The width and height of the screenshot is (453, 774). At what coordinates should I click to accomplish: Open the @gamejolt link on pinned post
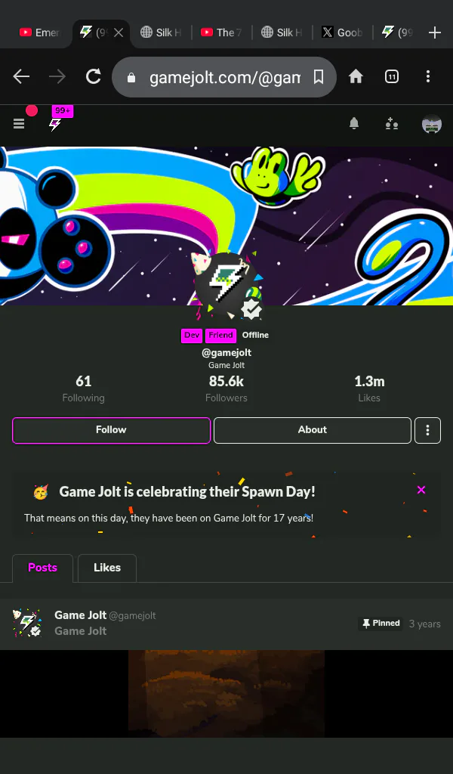pyautogui.click(x=132, y=615)
